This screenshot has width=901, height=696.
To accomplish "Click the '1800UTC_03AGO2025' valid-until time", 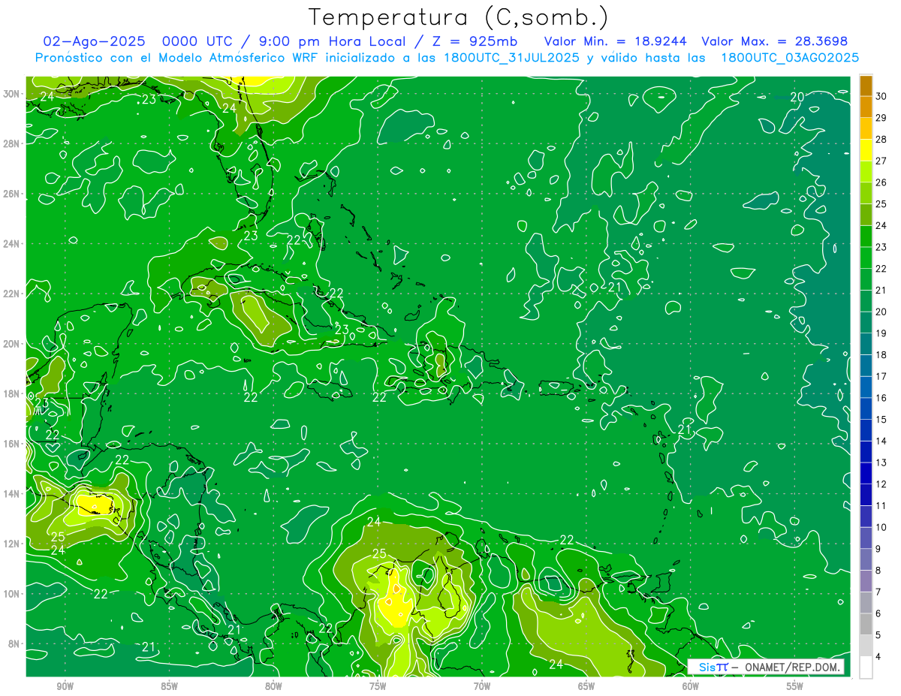I will click(x=790, y=57).
